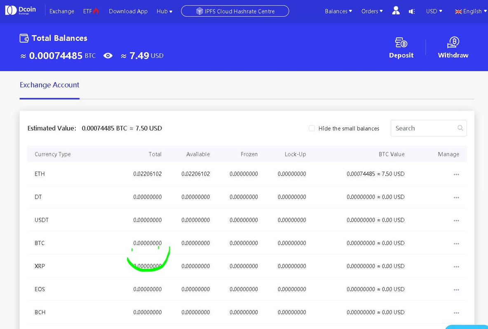Expand the Hub dropdown
The image size is (488, 329).
coord(164,11)
